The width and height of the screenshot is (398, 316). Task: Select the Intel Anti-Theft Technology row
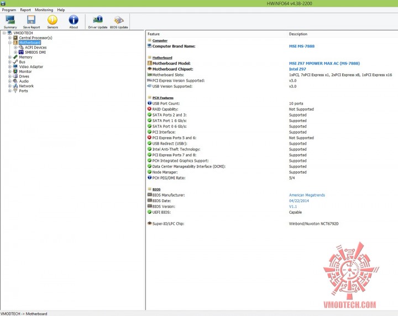(x=272, y=149)
